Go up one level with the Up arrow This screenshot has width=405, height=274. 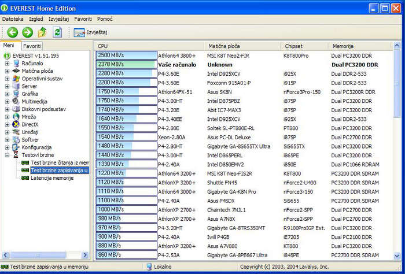coord(42,32)
